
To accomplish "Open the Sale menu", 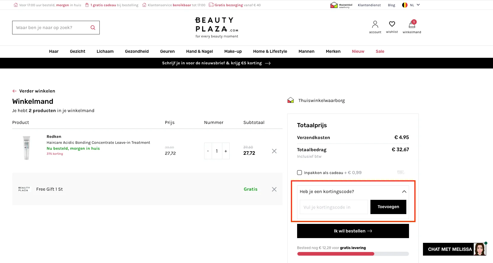I will pos(380,51).
